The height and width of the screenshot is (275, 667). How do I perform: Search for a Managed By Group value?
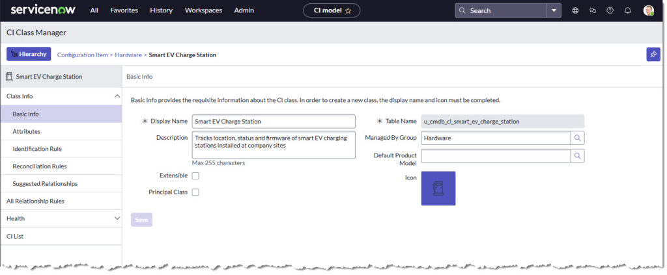[x=578, y=138]
